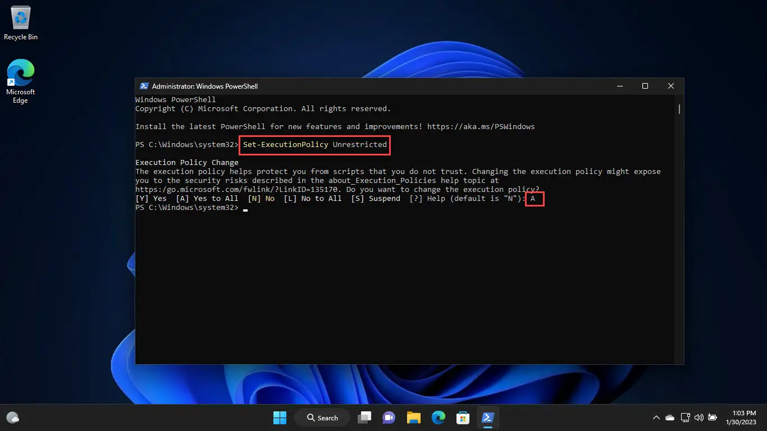Maximize the PowerShell window
Screen dimensions: 767x431
point(645,86)
